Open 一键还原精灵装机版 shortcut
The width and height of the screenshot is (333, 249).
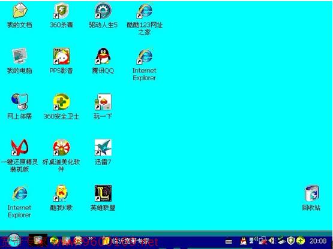click(x=20, y=147)
